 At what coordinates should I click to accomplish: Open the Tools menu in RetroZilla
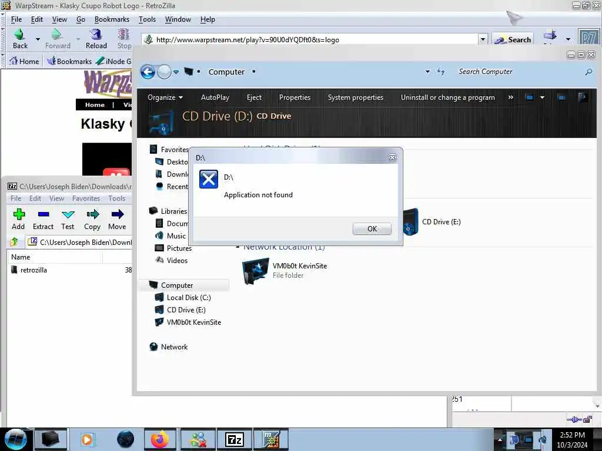coord(147,19)
